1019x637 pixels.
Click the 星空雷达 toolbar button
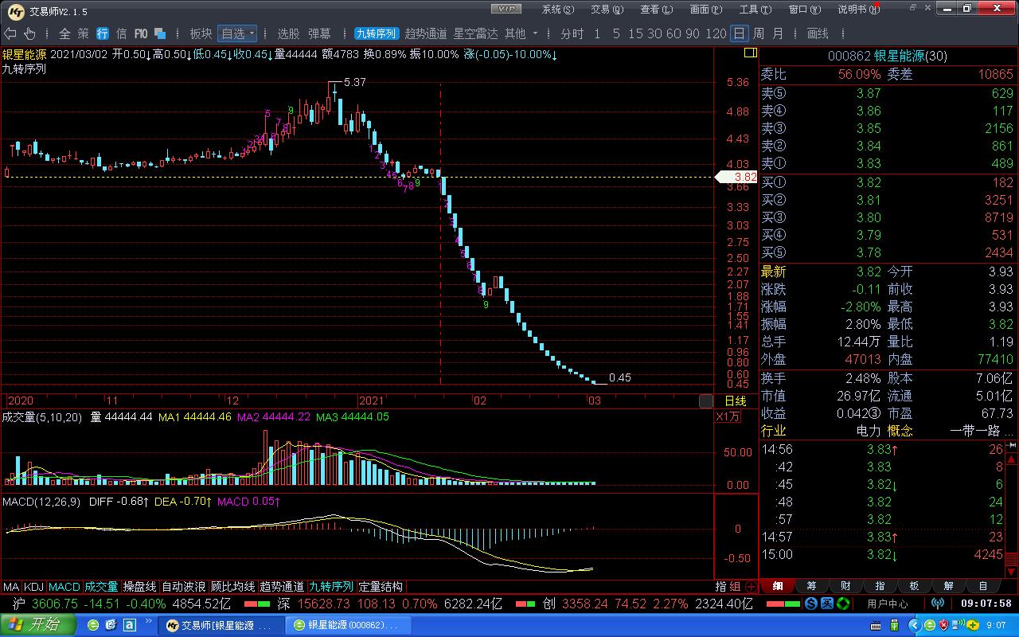point(475,33)
